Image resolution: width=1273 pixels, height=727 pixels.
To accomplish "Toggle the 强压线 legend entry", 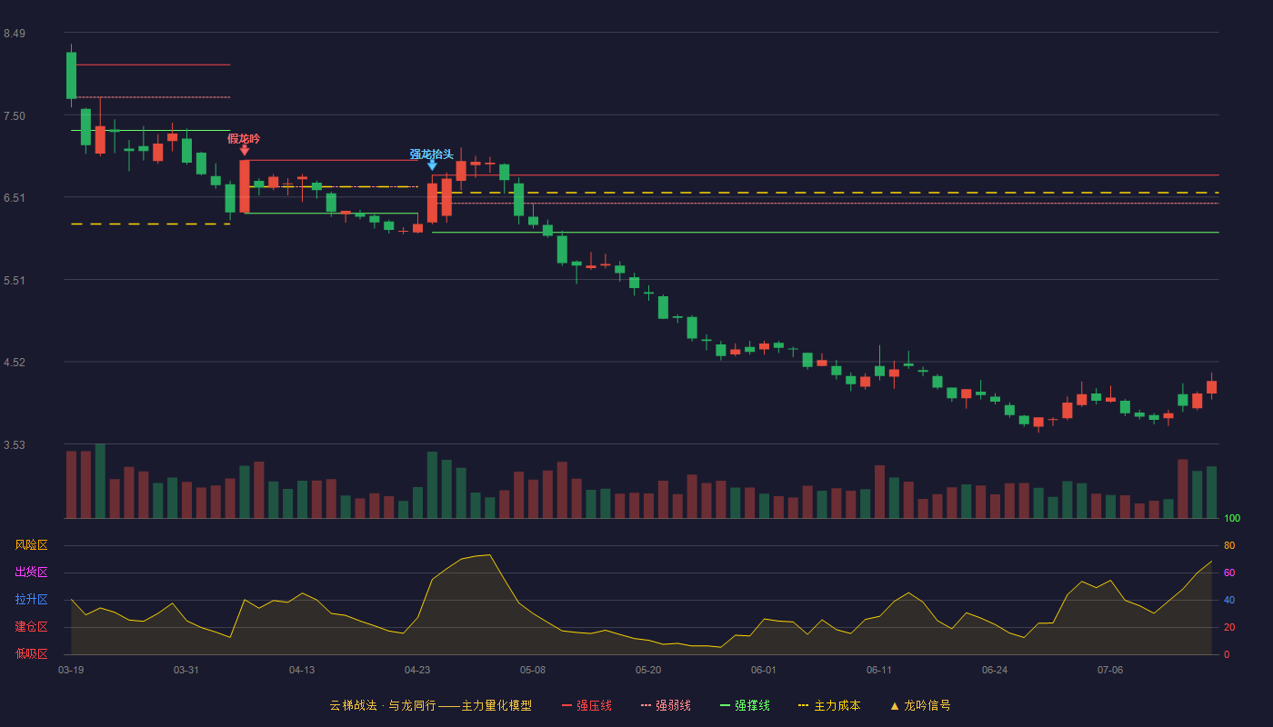I will pyautogui.click(x=586, y=705).
